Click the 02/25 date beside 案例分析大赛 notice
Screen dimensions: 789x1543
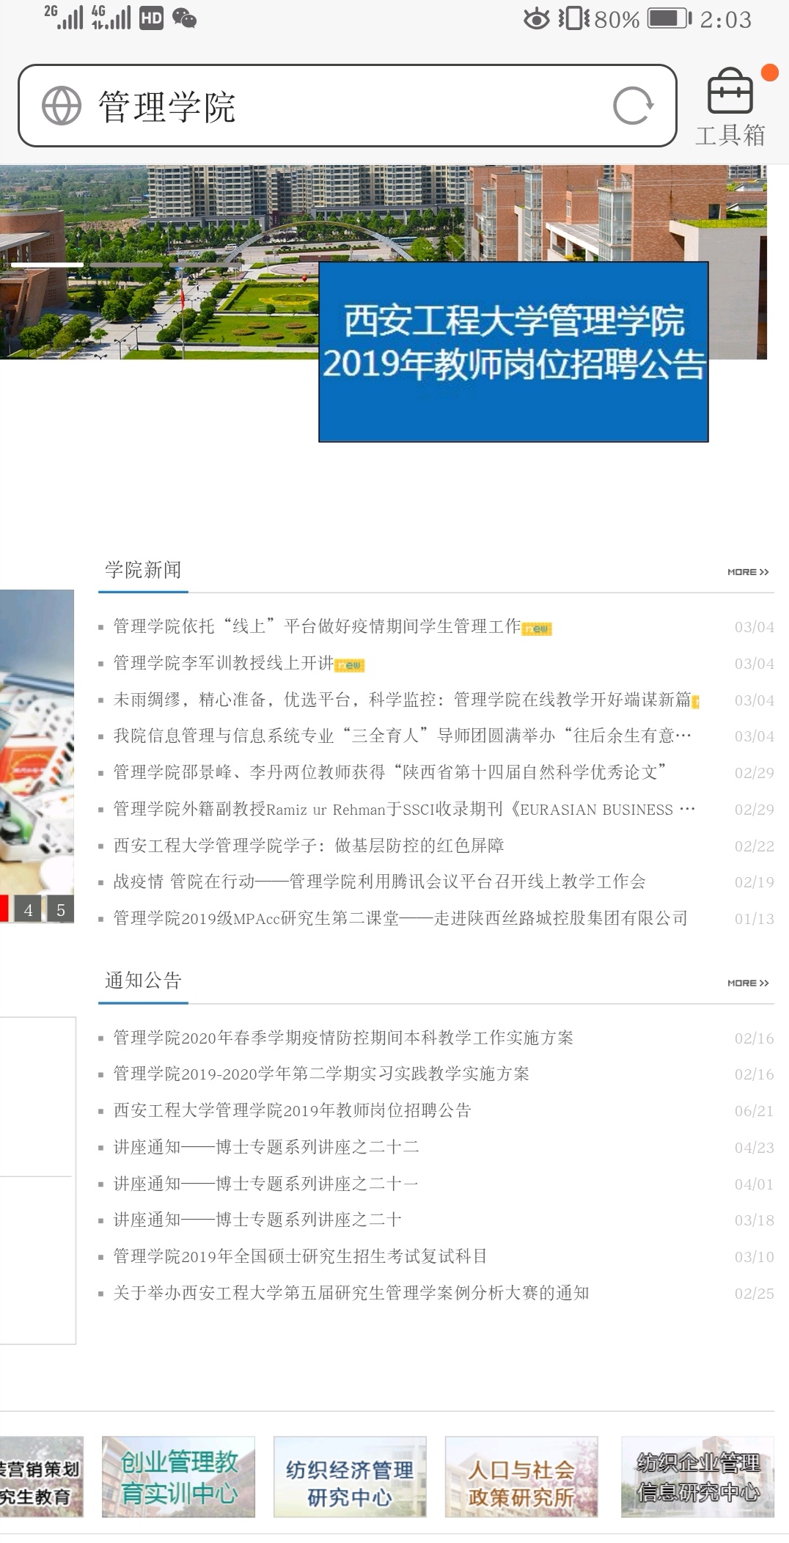pos(755,1294)
